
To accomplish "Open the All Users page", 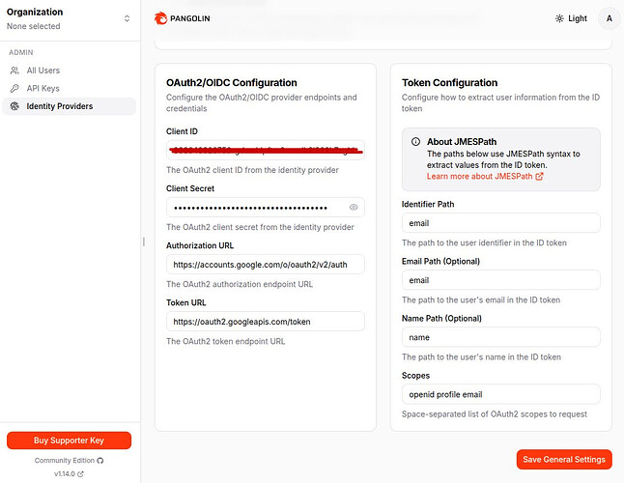I will pos(45,71).
